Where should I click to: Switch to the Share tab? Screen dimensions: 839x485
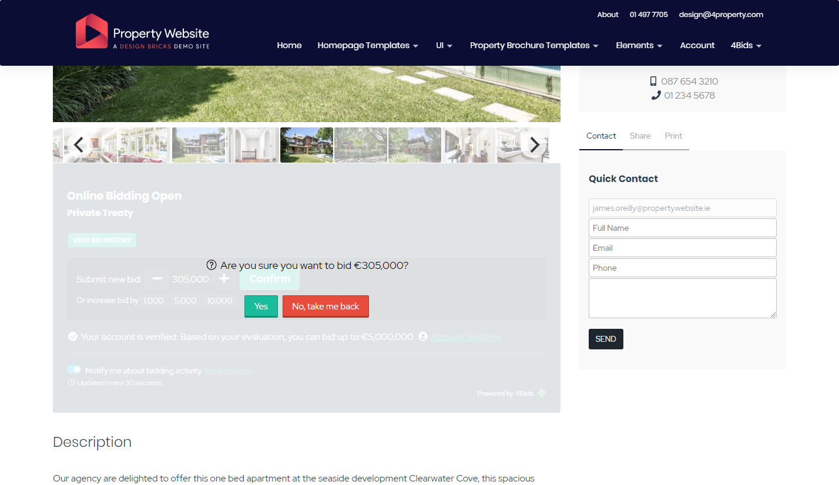tap(640, 136)
